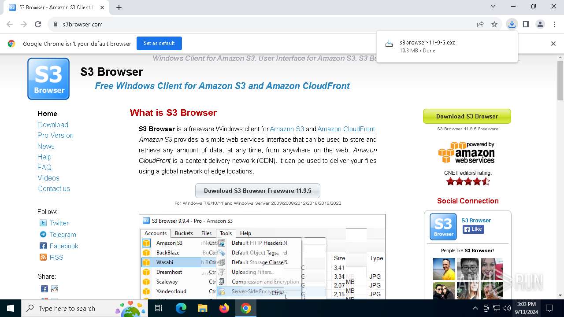Viewport: 564px width, 317px height.
Task: Open the notification center icon
Action: click(549, 308)
